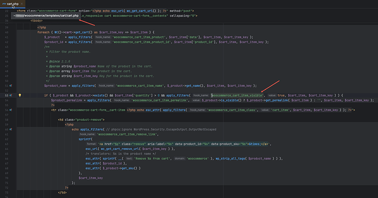Click the wp_strip_all_tags function call
Viewport: 378px width, 198px height.
point(231,159)
